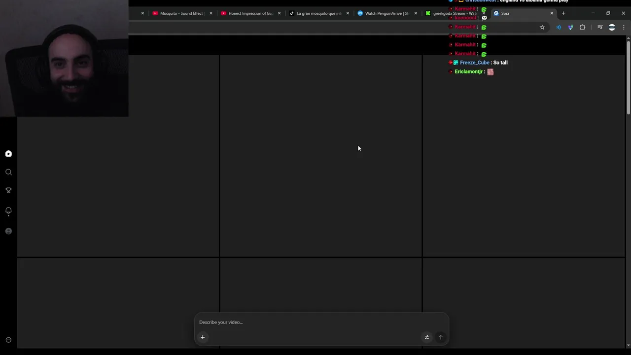Viewport: 631px width, 355px height.
Task: Close the Honest Impression tab
Action: [x=279, y=13]
